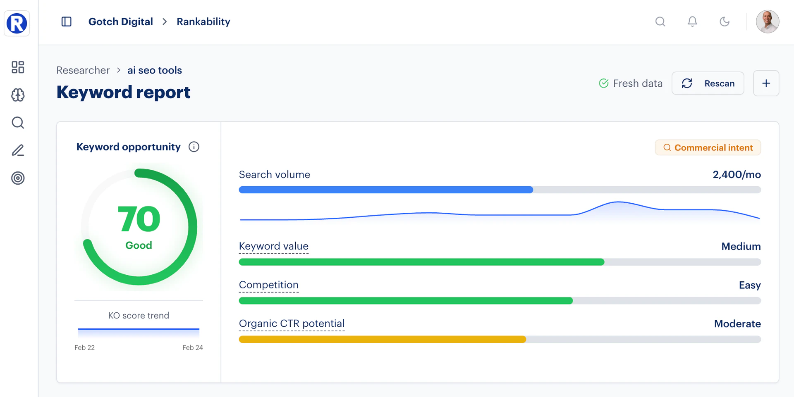Click the Commercial intent badge

tap(708, 147)
